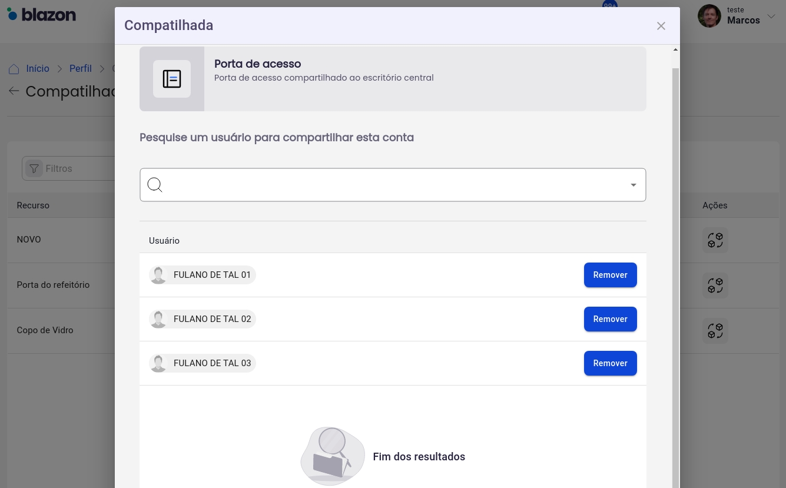
Task: Click the Porta de acesso resource icon
Action: [172, 79]
